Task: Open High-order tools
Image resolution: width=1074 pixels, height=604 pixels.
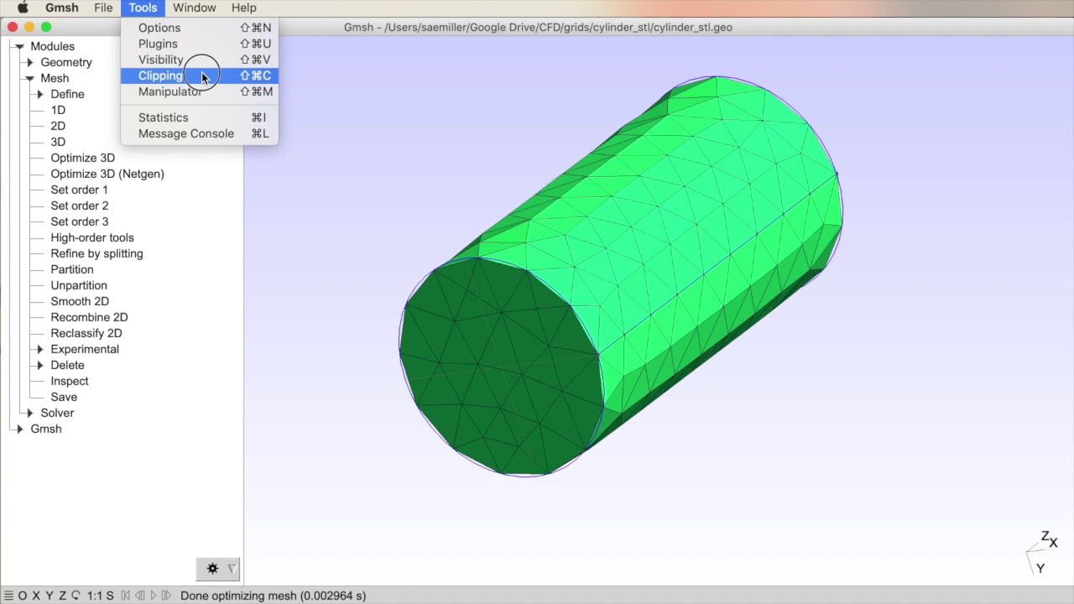Action: click(x=92, y=237)
